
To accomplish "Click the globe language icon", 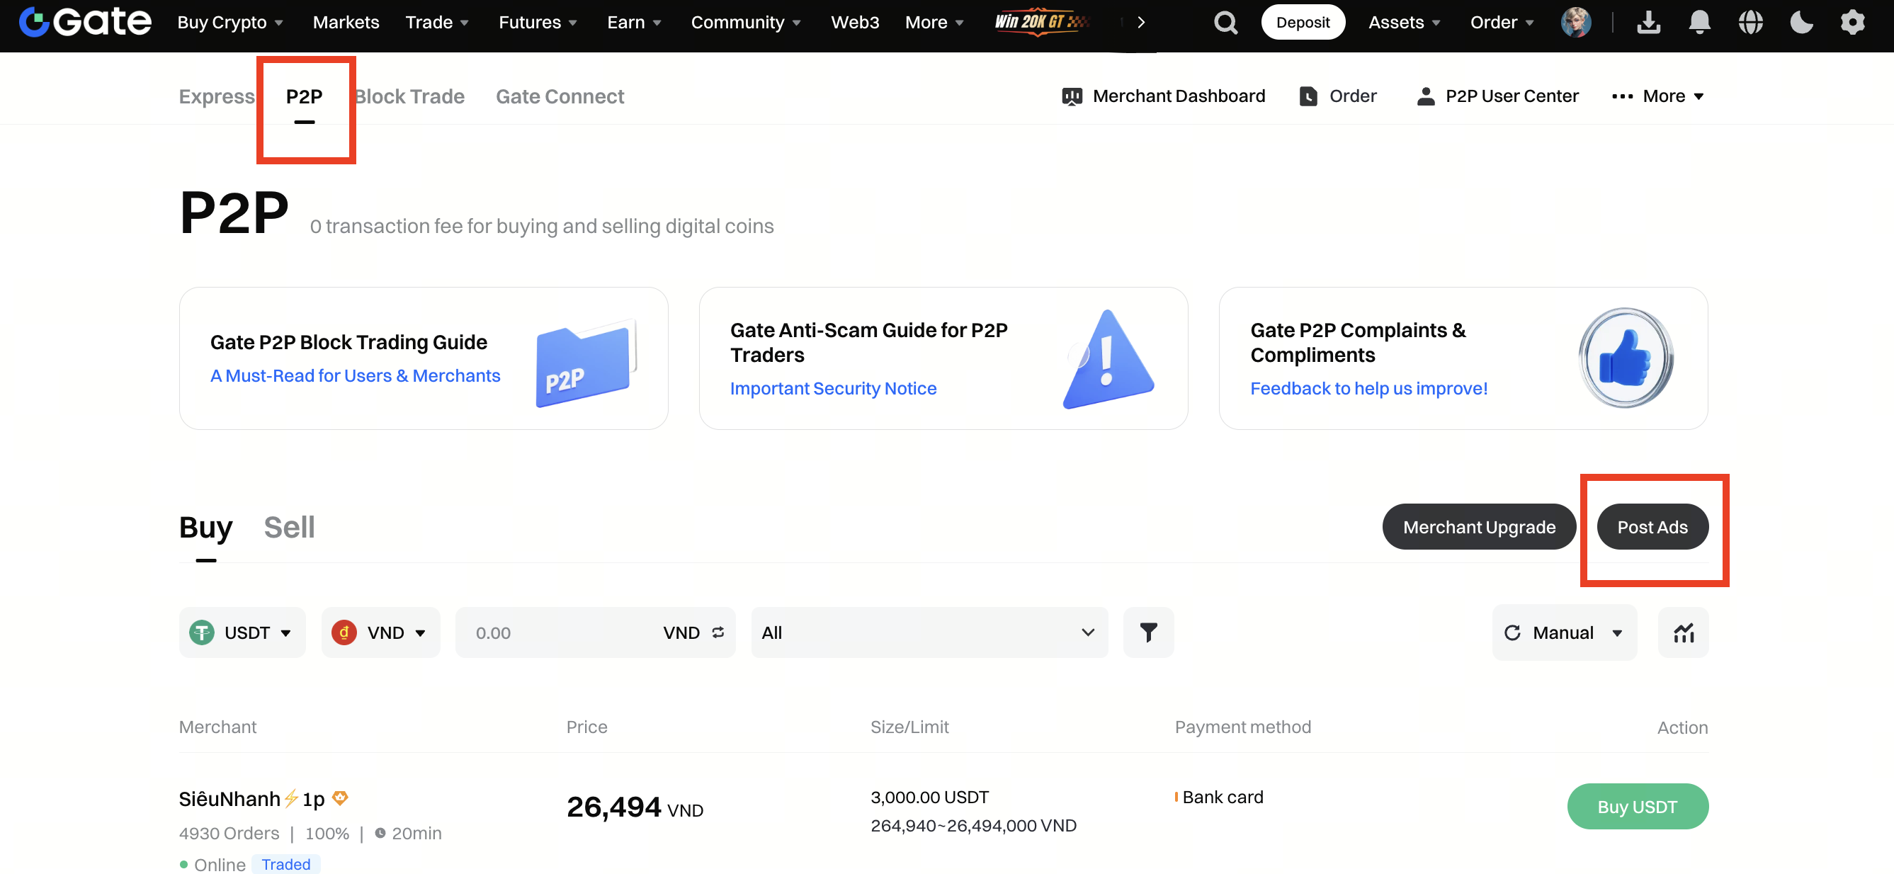I will tap(1751, 23).
